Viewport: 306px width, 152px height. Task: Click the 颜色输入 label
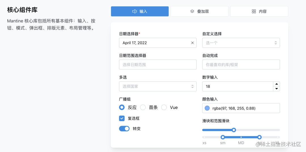pos(210,99)
